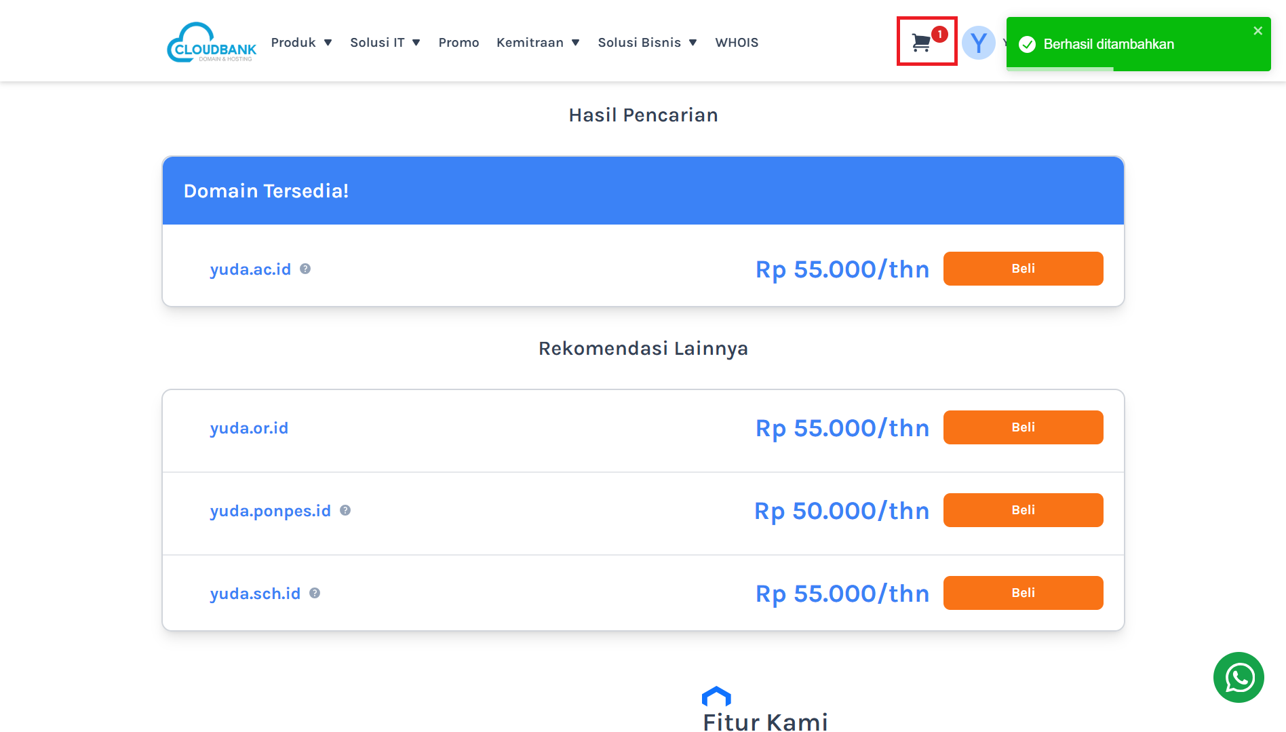Viewport: 1286px width, 732px height.
Task: Click help icon next to yuda.ponpes.id
Action: [x=345, y=510]
